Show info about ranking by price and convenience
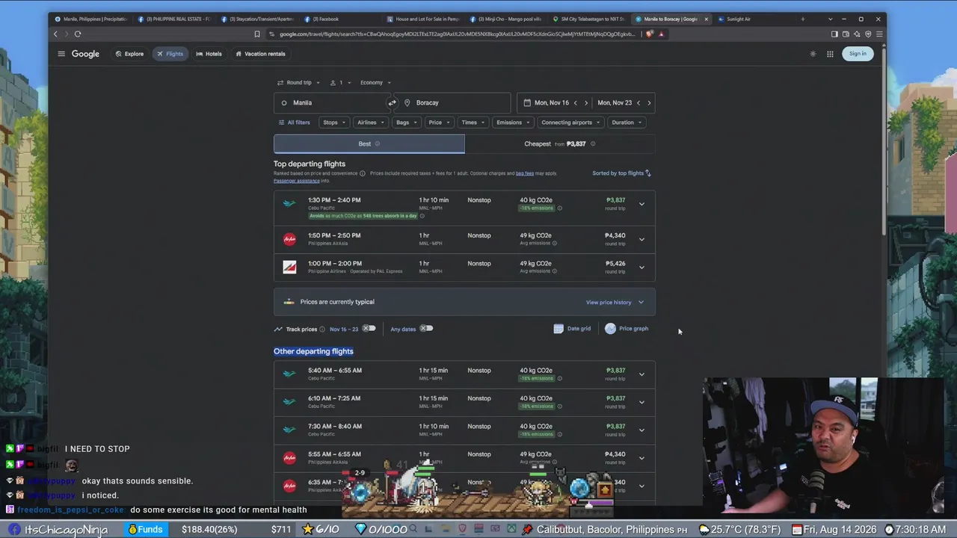 tap(363, 173)
